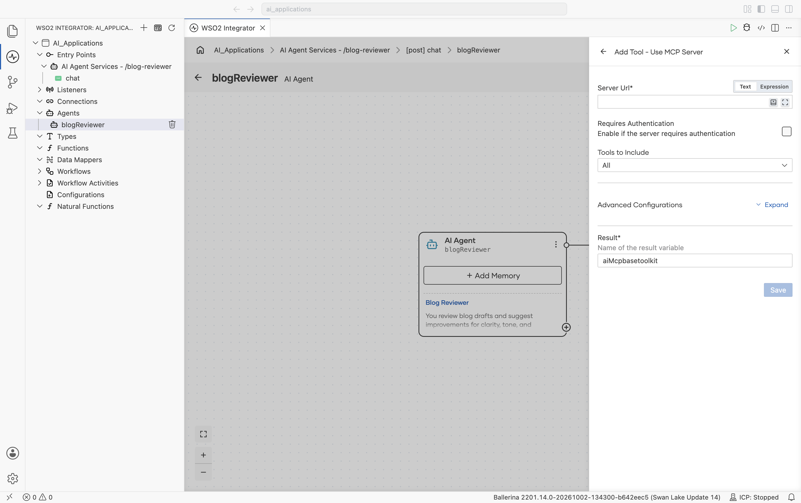Image resolution: width=801 pixels, height=503 pixels.
Task: Select chat resource in tree
Action: 73,78
